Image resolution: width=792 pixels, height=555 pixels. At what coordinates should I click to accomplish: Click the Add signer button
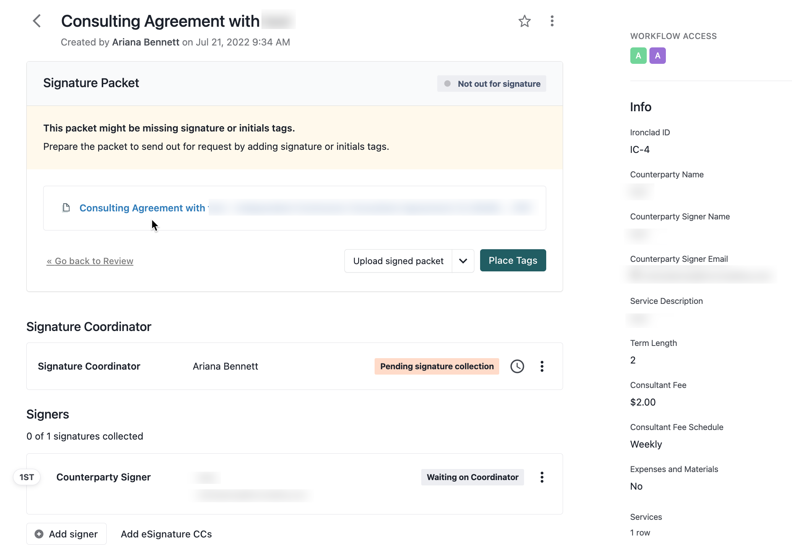pyautogui.click(x=66, y=534)
